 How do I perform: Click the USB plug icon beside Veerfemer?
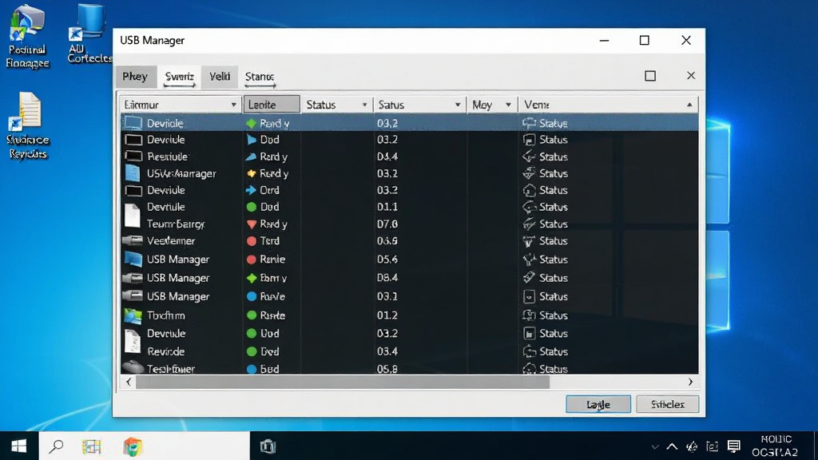(x=133, y=240)
